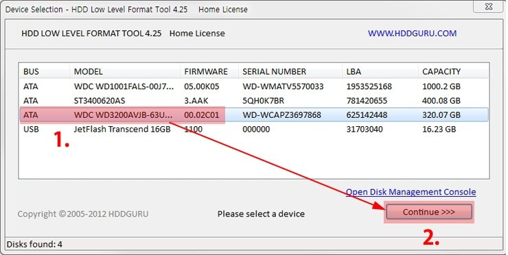Viewport: 508px width, 255px height.
Task: Visit the WWW.HDDGURU.COM link
Action: [x=412, y=34]
